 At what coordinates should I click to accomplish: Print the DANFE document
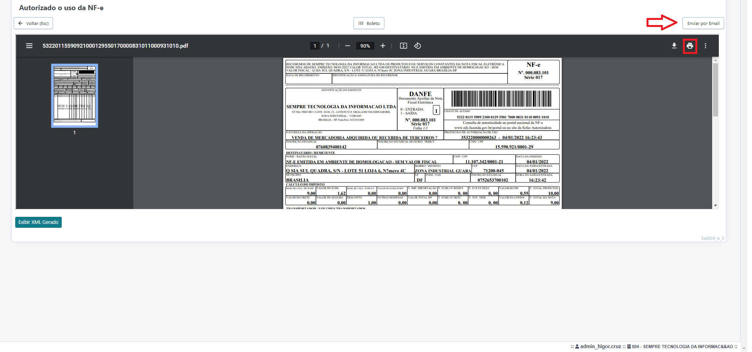pyautogui.click(x=690, y=46)
